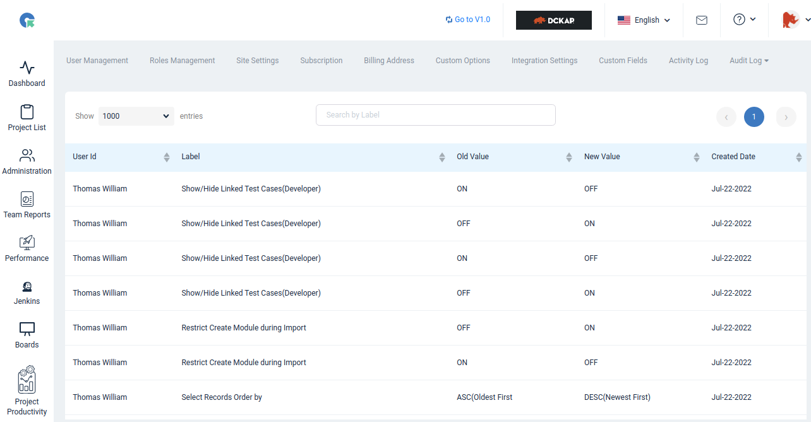Click pagination page 1 button
The width and height of the screenshot is (811, 422).
(754, 117)
